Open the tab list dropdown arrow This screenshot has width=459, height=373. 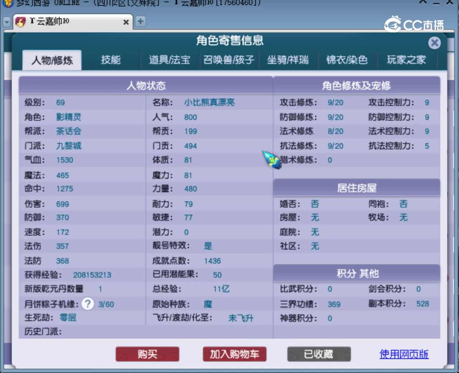pyautogui.click(x=7, y=22)
